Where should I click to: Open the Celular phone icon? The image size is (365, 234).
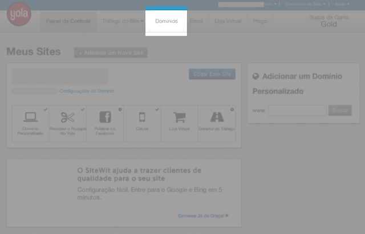[142, 117]
